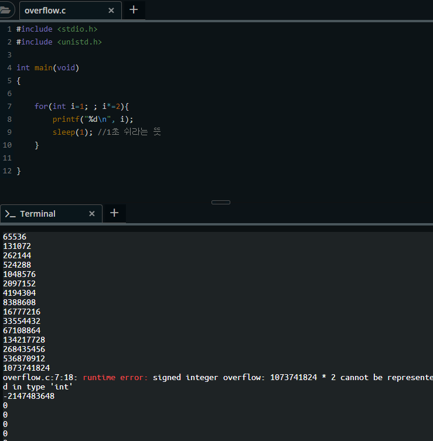The width and height of the screenshot is (433, 441).
Task: Add a new editor tab with plus
Action: coord(134,10)
